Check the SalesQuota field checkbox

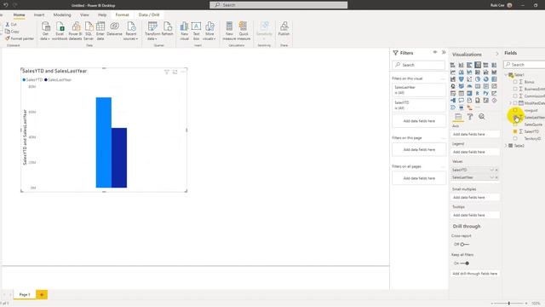pos(515,125)
